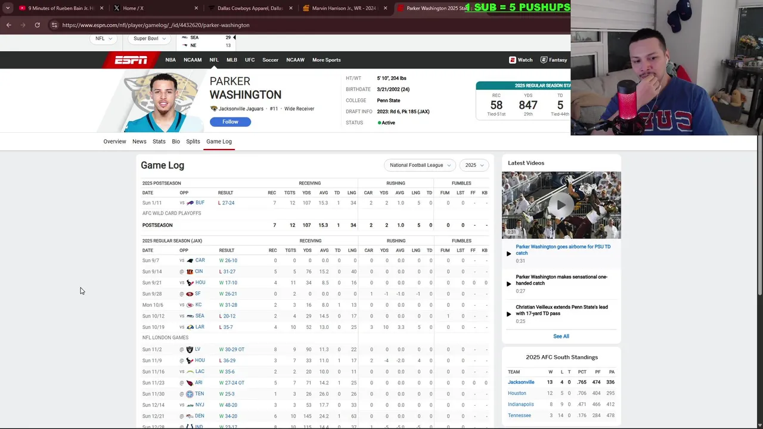Click See All under Latest Videos
The image size is (763, 429).
click(561, 336)
